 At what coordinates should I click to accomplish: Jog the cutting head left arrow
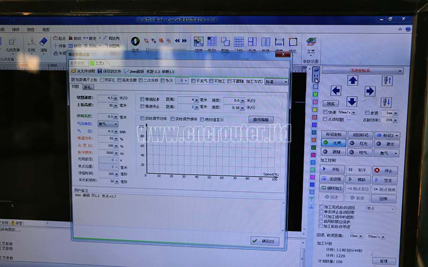pos(336,90)
